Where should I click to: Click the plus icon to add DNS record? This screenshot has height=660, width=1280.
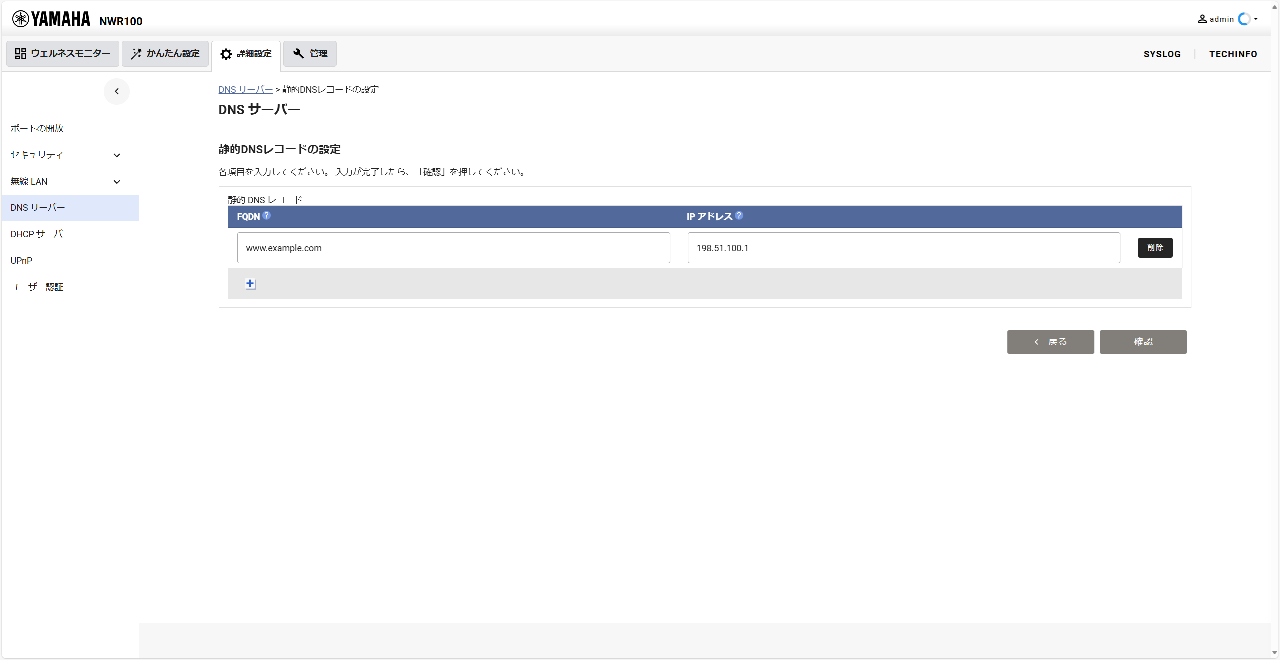(250, 284)
